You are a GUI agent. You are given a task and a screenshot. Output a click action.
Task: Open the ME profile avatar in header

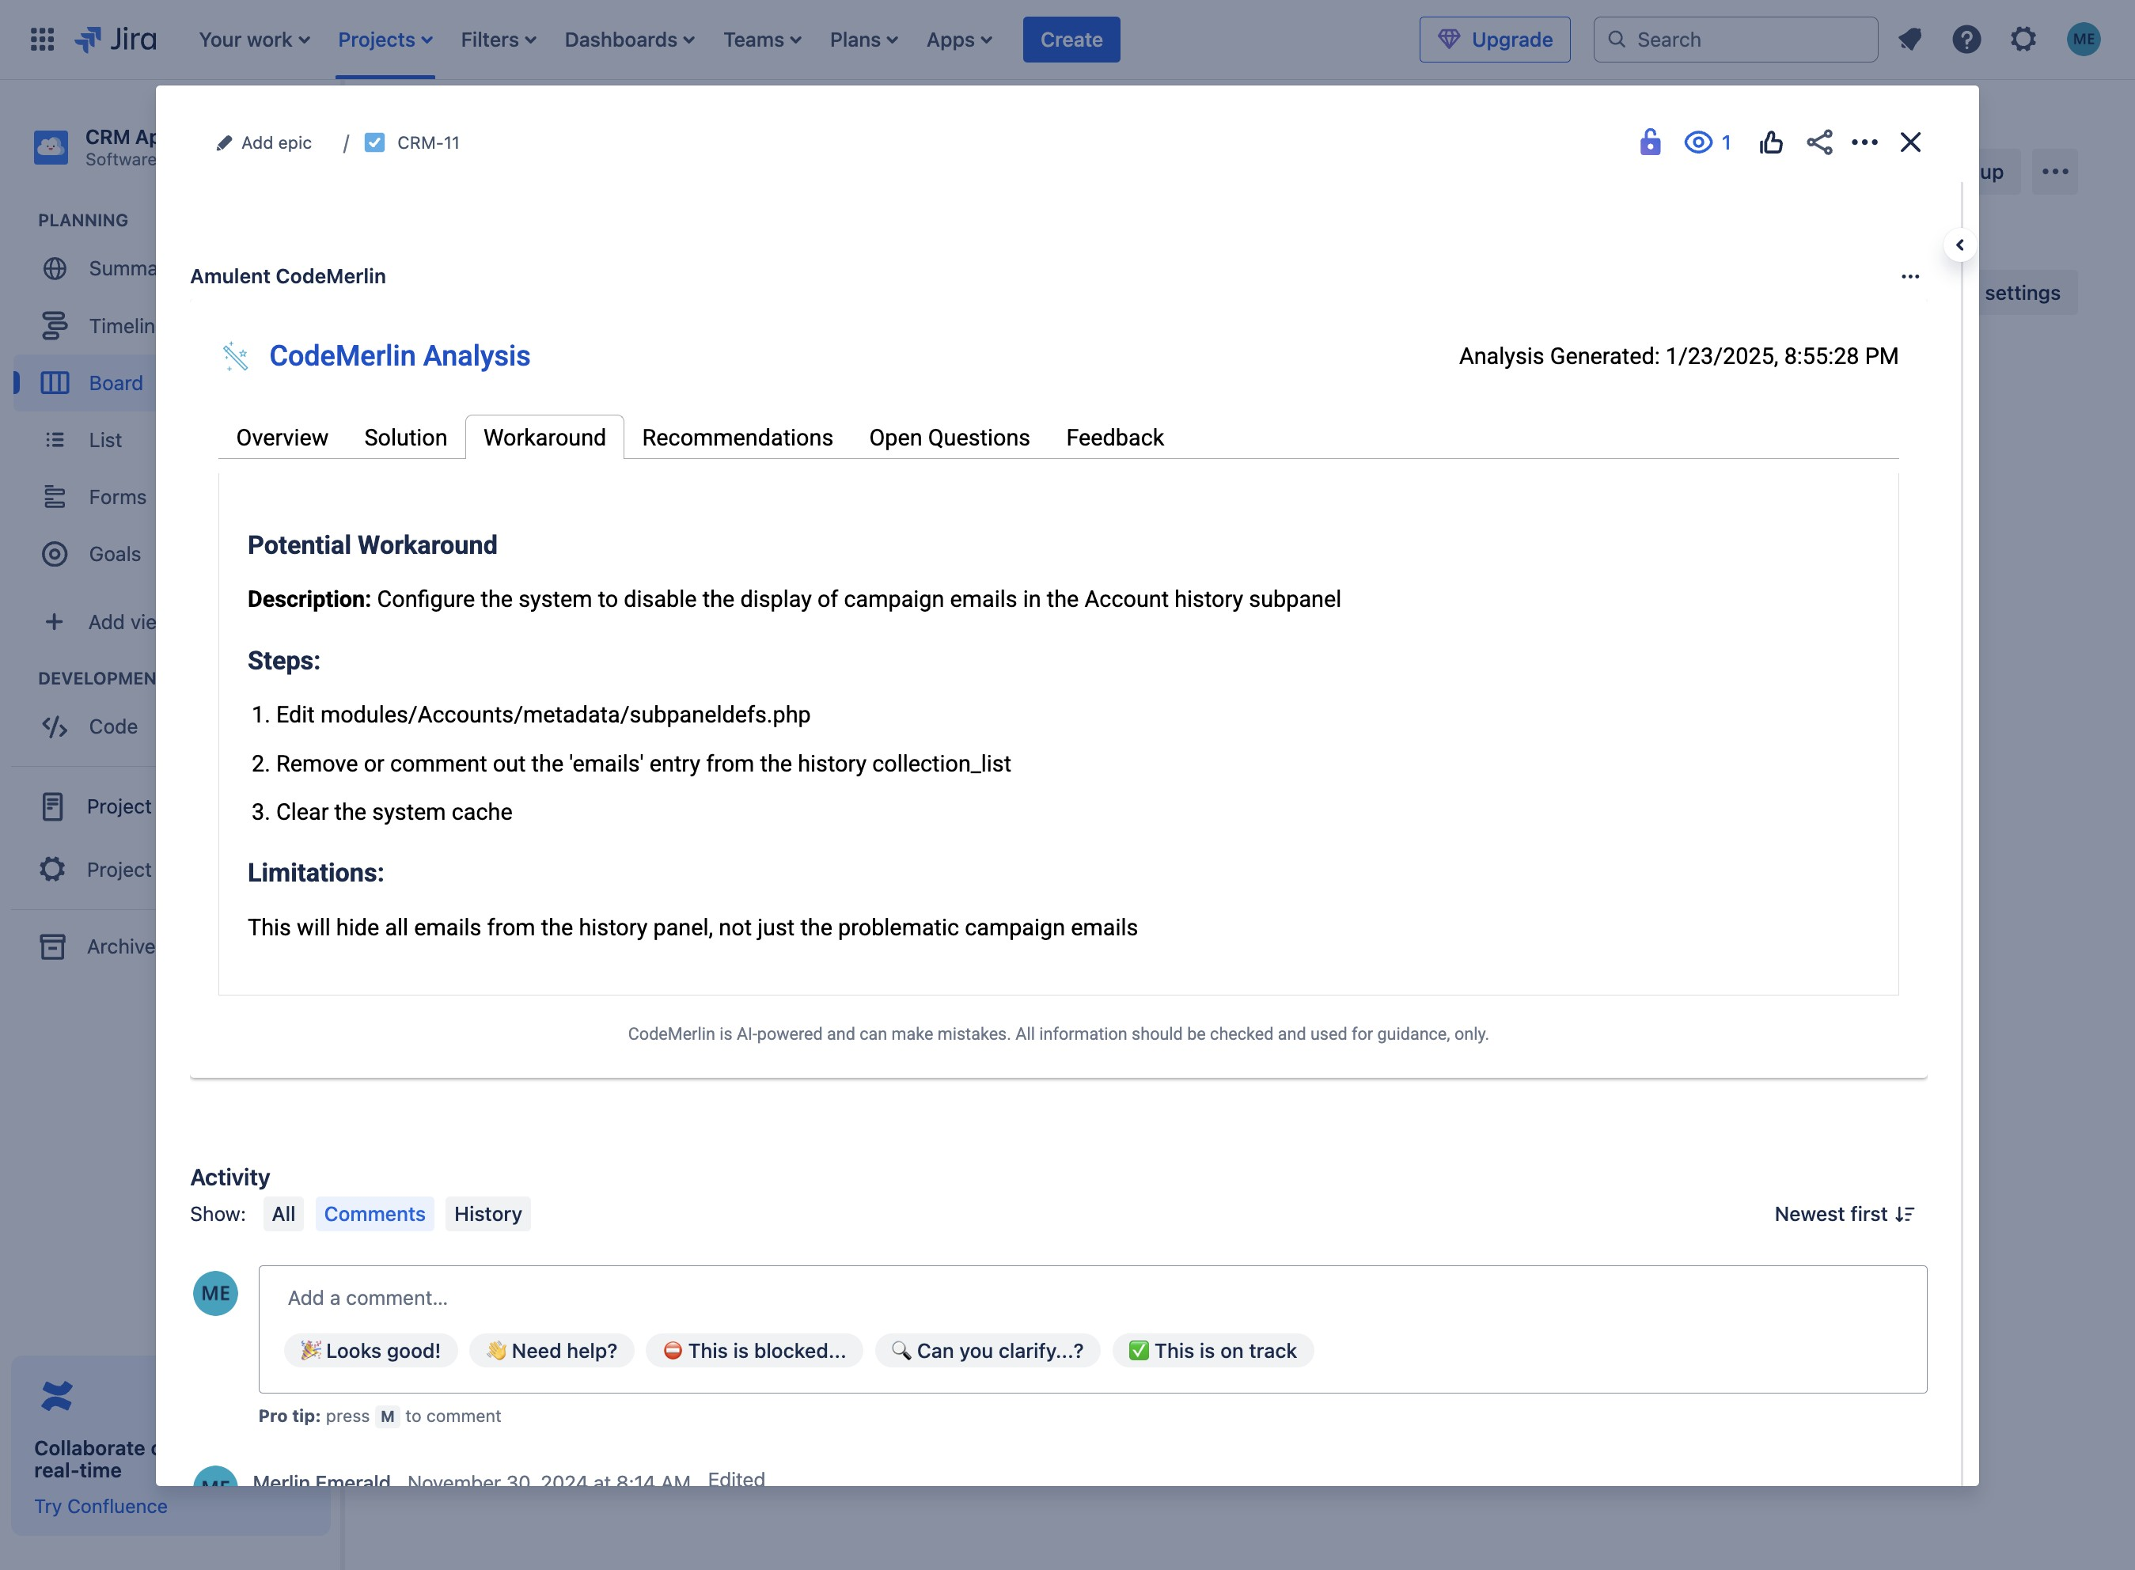(2084, 39)
